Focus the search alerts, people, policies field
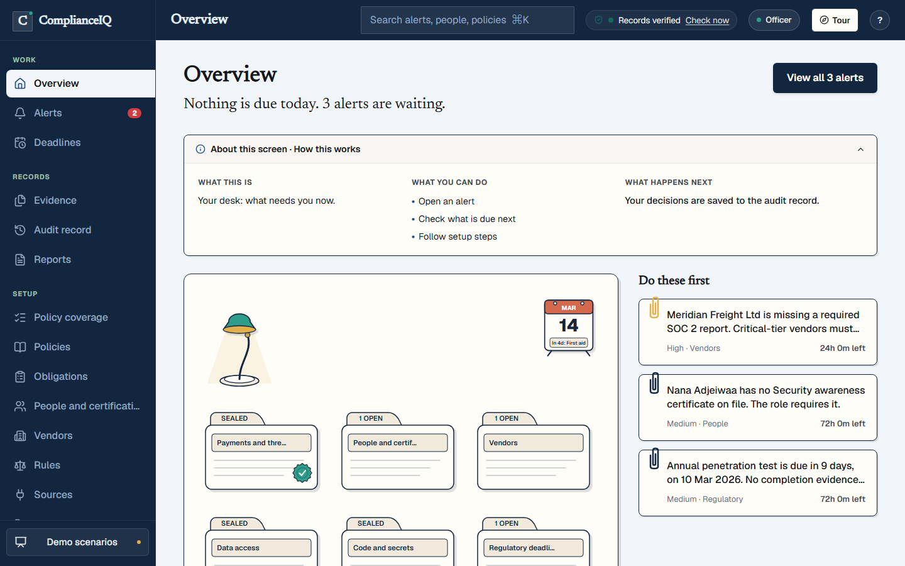Image resolution: width=905 pixels, height=566 pixels. (x=468, y=20)
